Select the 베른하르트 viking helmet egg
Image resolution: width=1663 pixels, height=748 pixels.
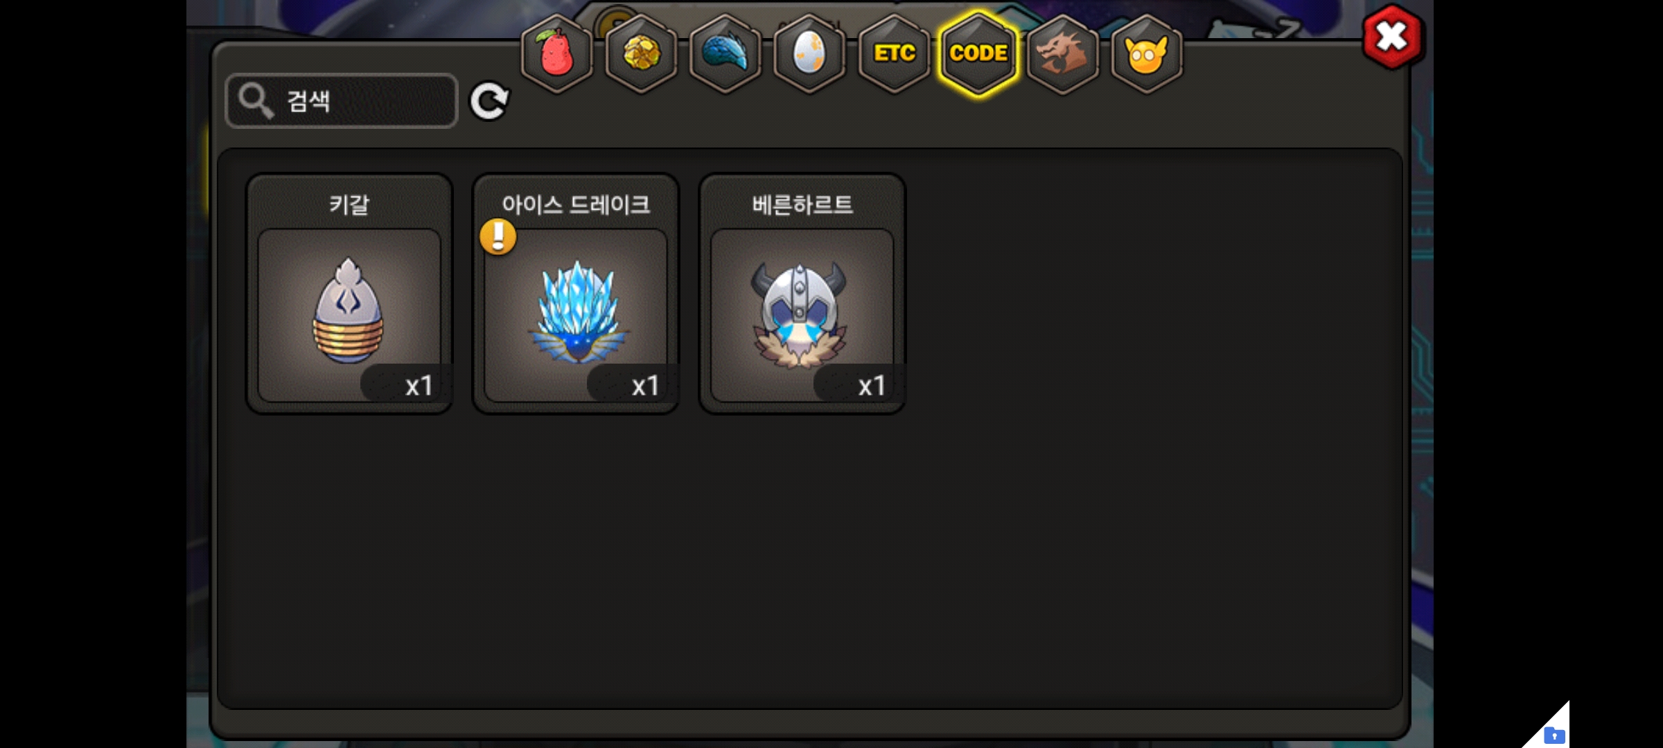[802, 294]
